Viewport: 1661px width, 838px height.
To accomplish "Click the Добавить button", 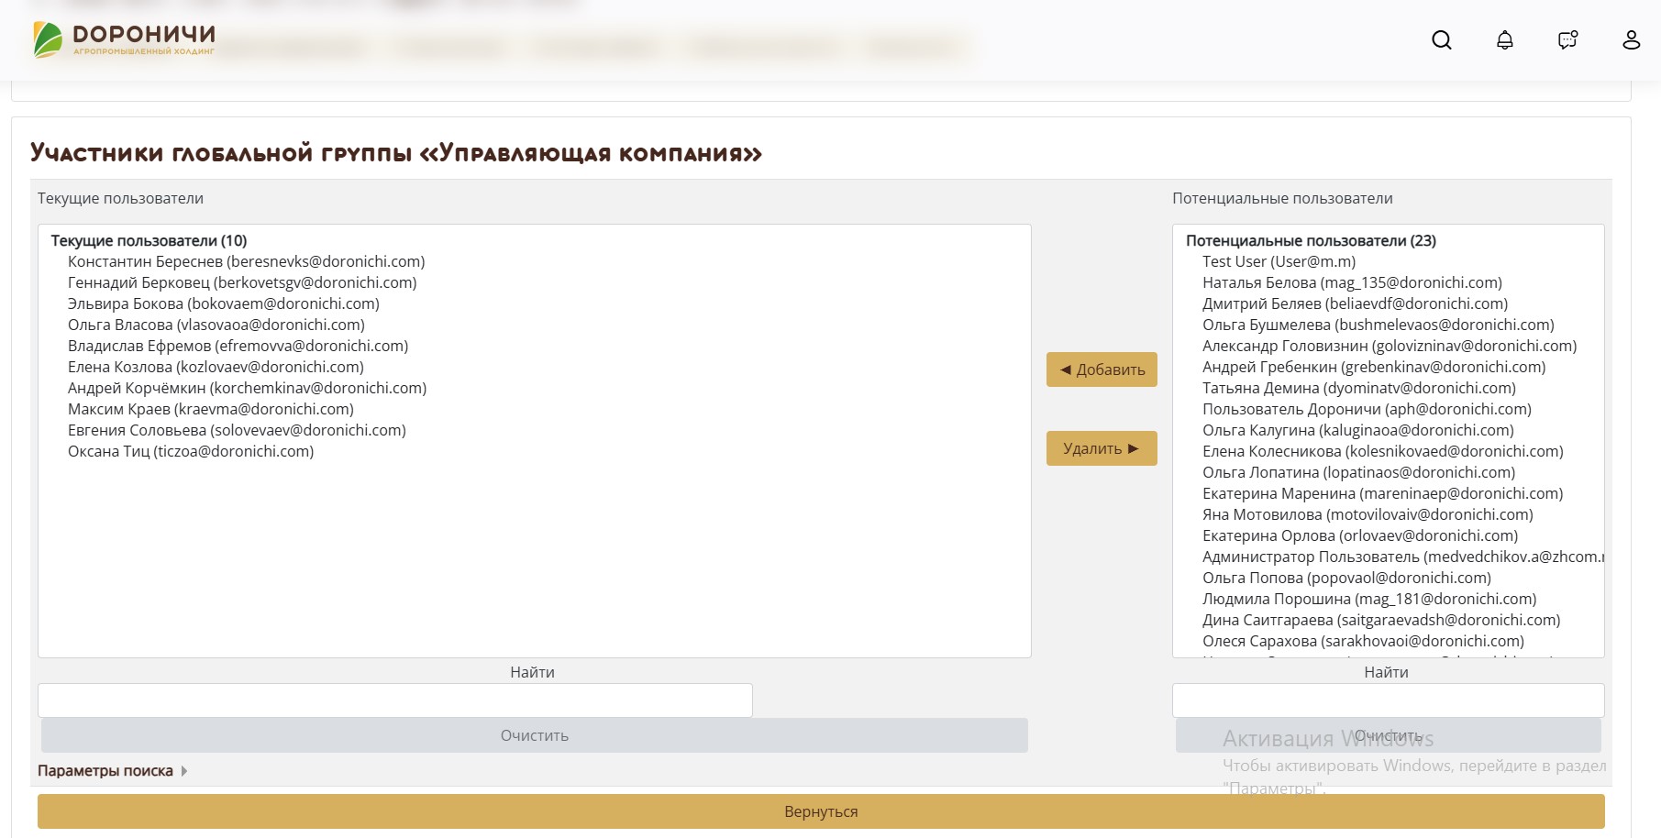I will pos(1102,369).
